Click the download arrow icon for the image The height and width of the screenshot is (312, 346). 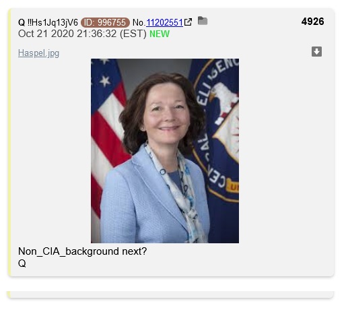pos(316,52)
